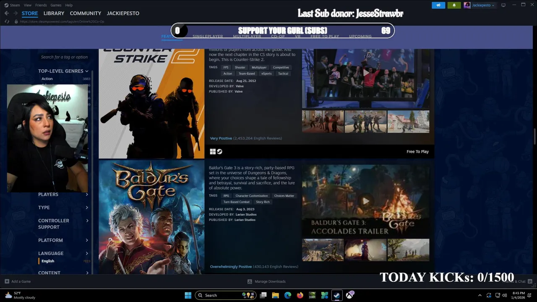Open the Xbox app from the taskbar

point(349,295)
